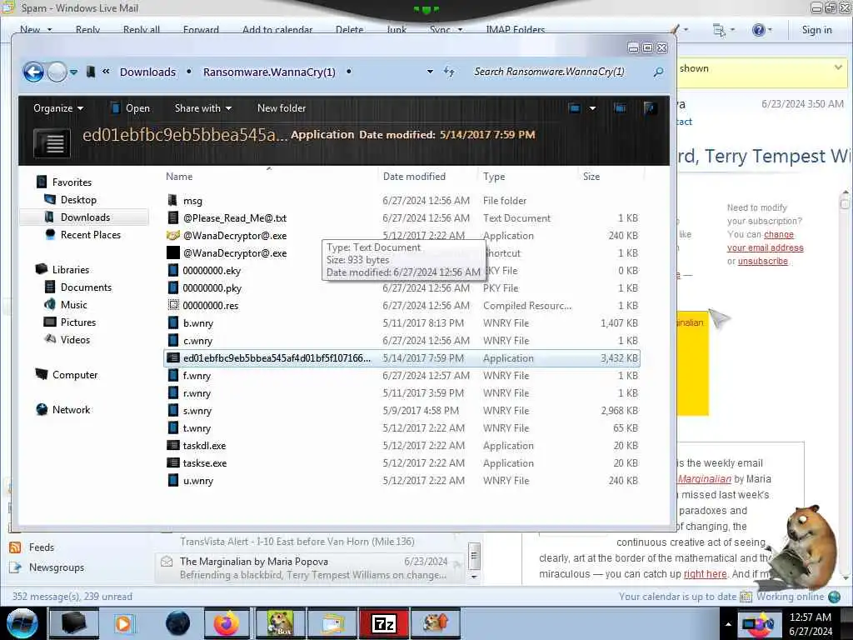Screen dimensions: 853x640
Task: Focus the Search Ransomware.WannaCry(1) field
Action: point(550,72)
